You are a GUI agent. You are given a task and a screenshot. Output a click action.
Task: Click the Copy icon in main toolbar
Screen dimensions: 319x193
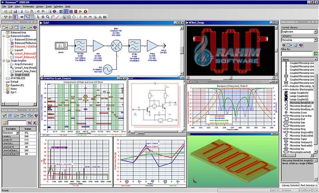[27, 12]
